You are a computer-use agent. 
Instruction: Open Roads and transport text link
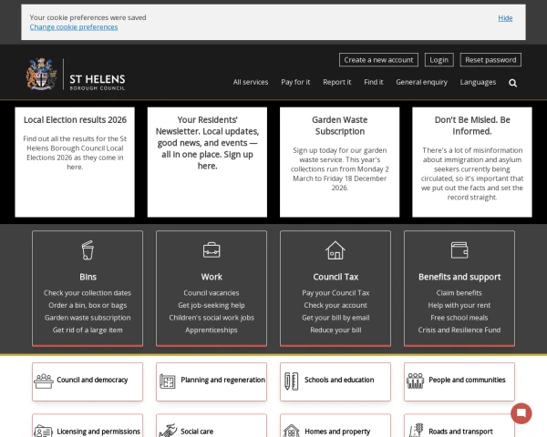point(460,432)
